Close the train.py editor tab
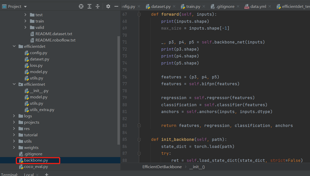This screenshot has height=176, width=310. pos(204,7)
